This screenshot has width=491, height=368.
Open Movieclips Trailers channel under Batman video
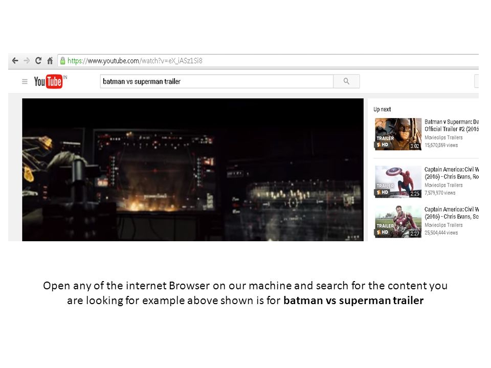click(x=443, y=137)
